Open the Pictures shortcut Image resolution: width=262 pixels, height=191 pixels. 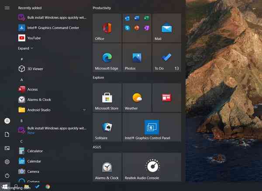click(7, 148)
